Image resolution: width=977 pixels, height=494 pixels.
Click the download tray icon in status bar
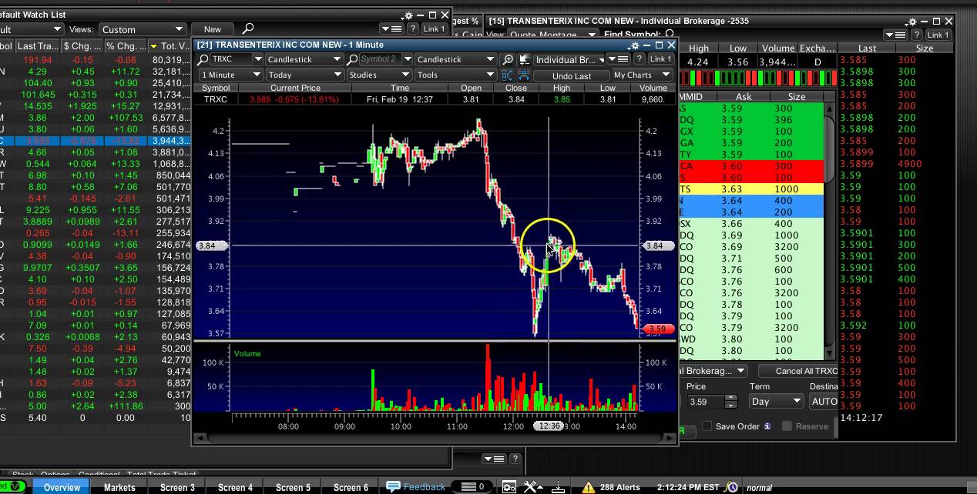pos(558,486)
